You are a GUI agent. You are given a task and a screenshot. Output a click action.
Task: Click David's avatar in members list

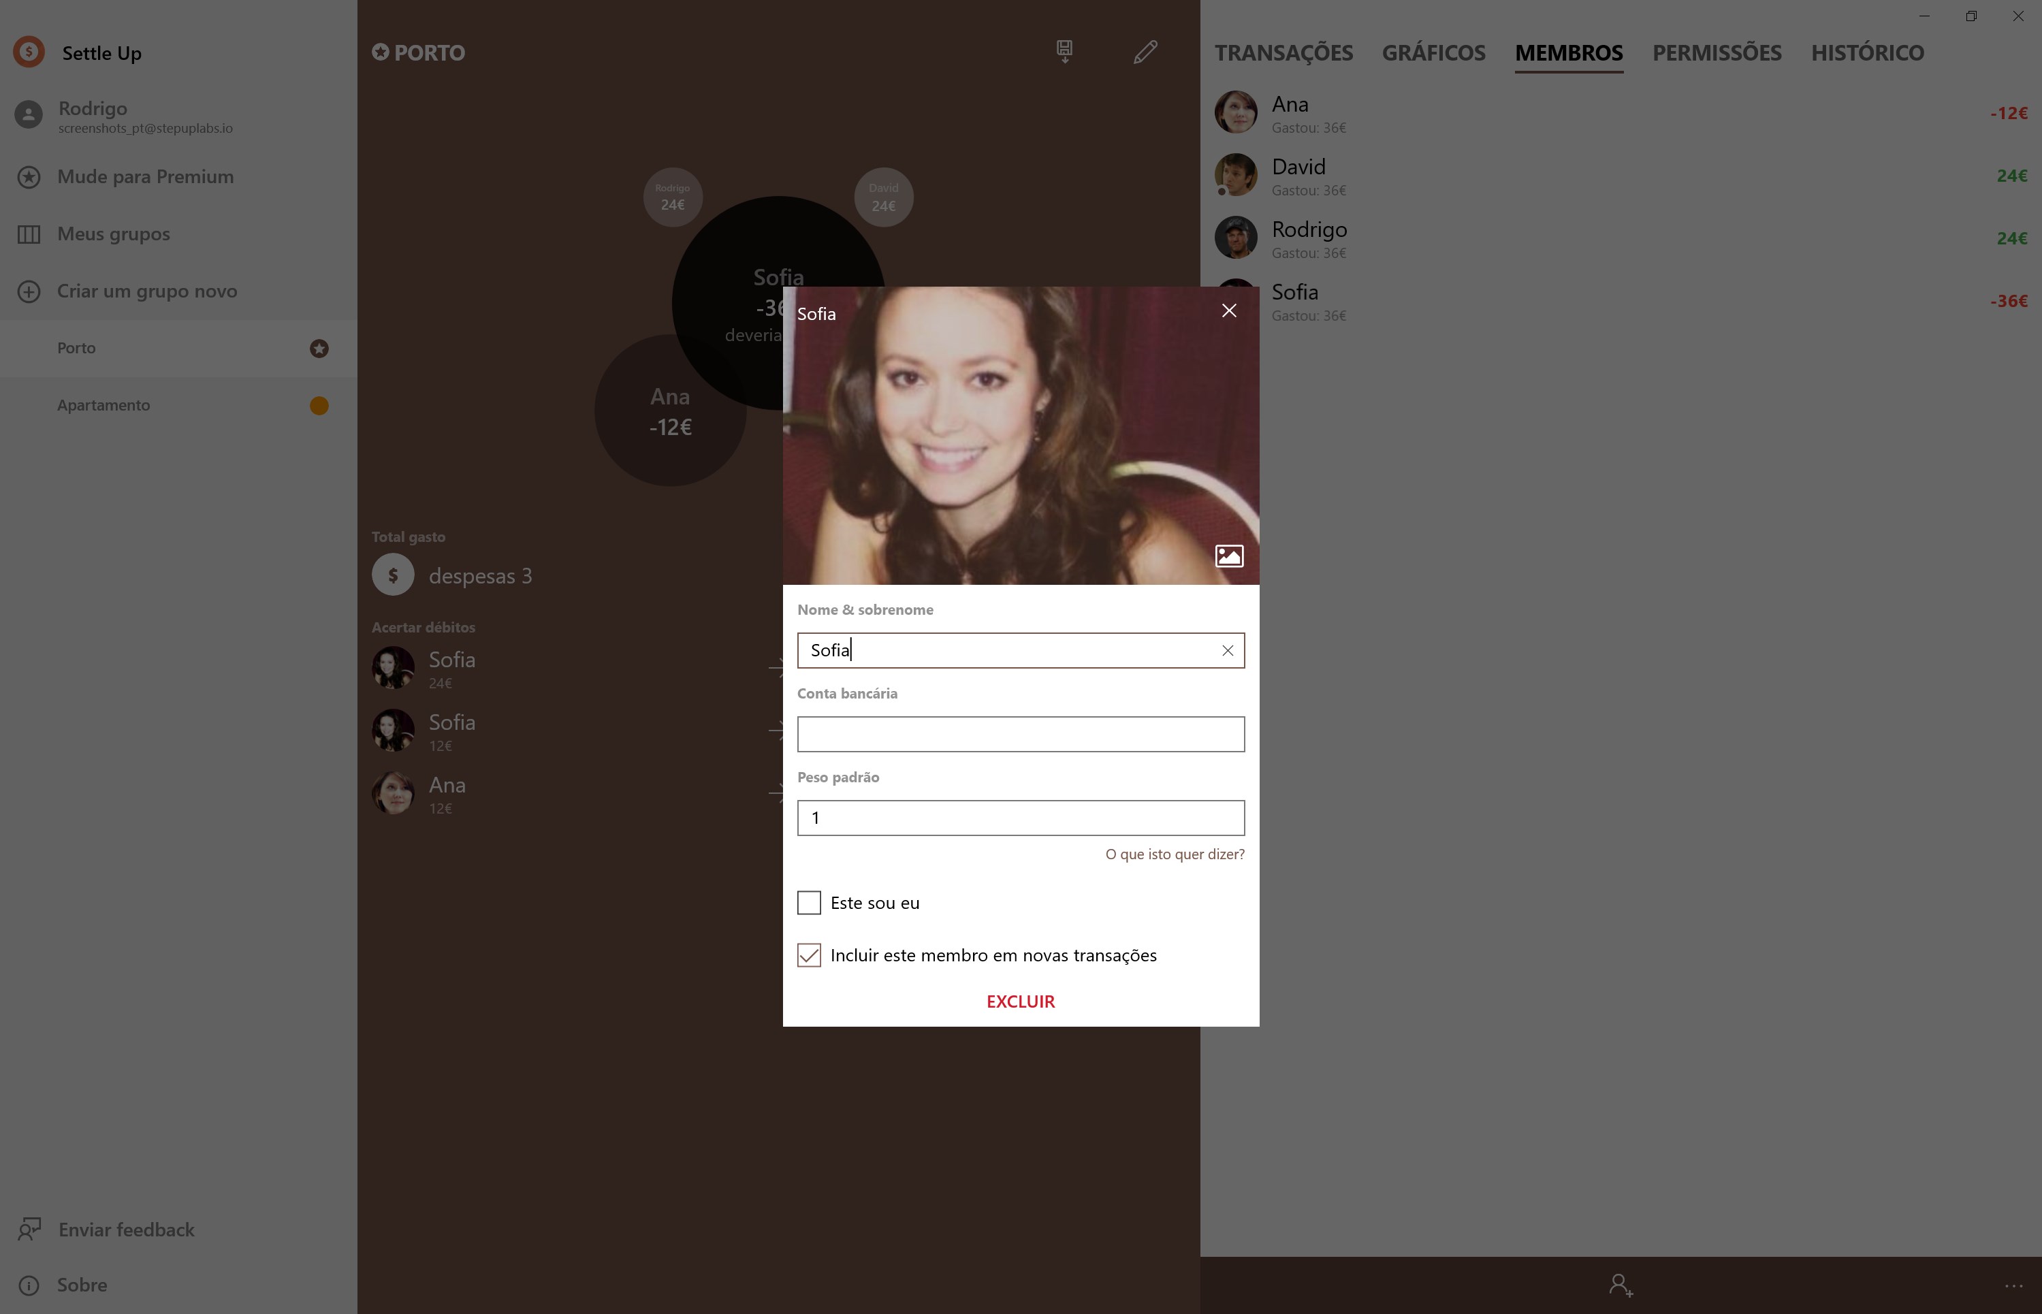point(1236,175)
